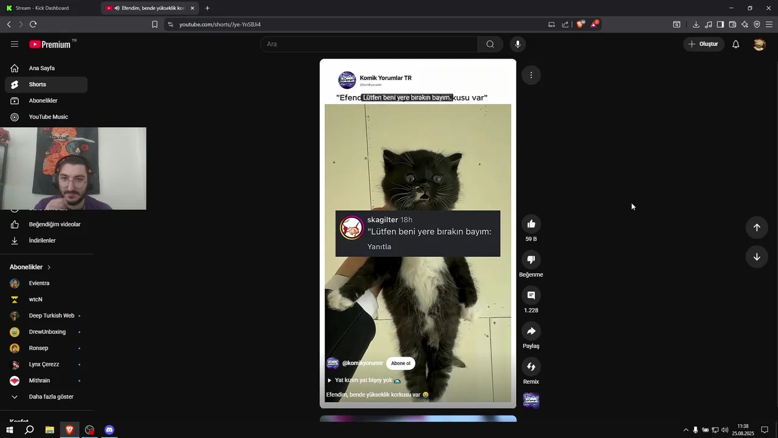Open Mithrain channel
Image resolution: width=778 pixels, height=438 pixels.
46,381
